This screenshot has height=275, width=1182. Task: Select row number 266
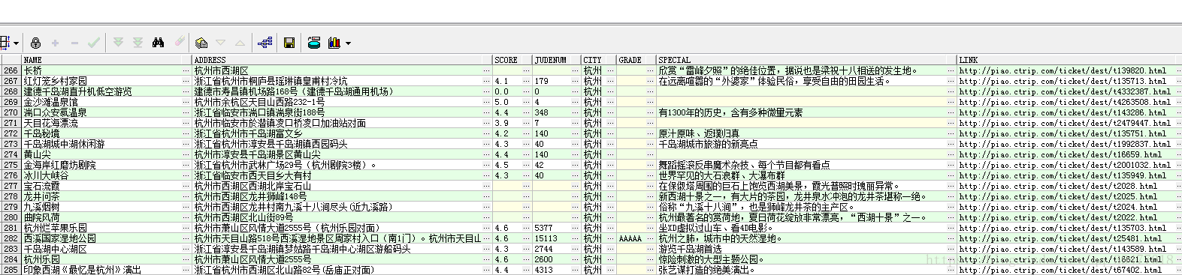pos(11,70)
